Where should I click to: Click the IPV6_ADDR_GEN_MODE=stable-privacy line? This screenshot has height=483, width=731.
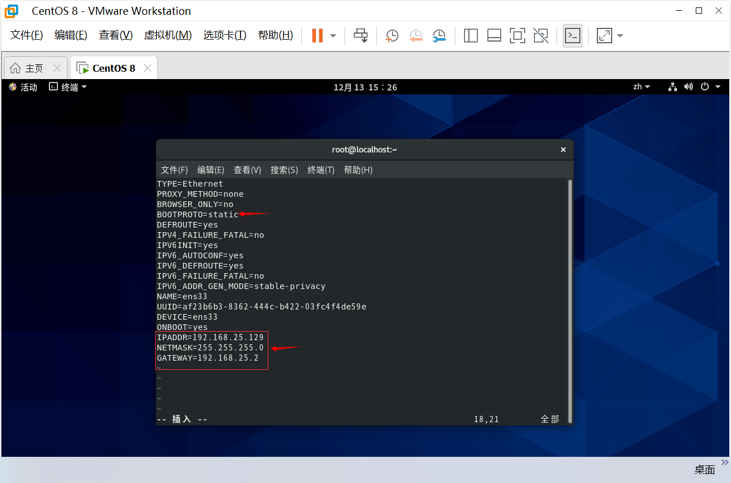241,286
